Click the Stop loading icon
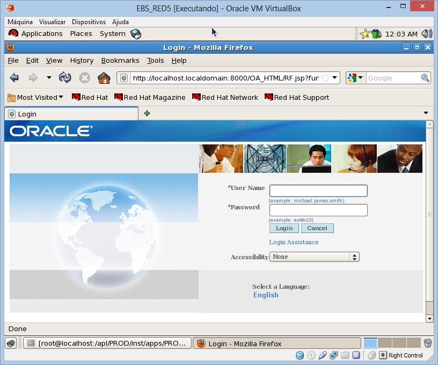438x365 pixels. click(x=84, y=78)
